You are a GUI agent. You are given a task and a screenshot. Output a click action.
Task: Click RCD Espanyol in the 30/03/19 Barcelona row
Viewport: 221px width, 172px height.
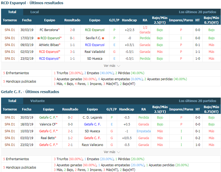coord(95,30)
